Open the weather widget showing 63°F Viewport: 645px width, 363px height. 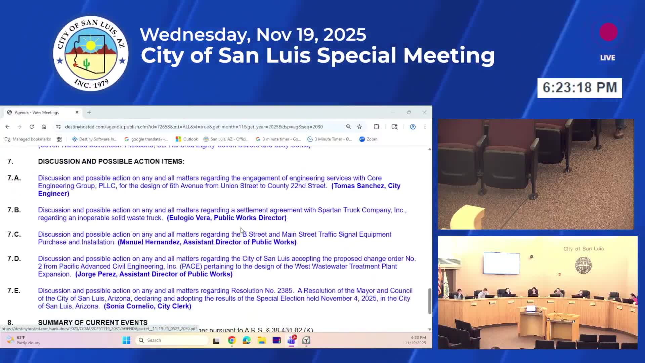(x=20, y=340)
